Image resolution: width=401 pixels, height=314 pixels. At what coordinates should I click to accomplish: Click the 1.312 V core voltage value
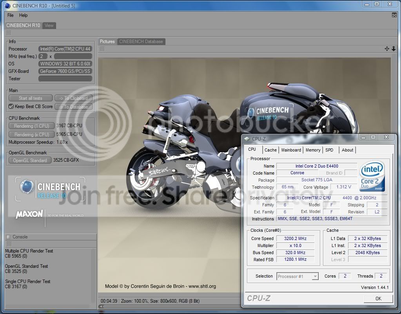tap(343, 187)
